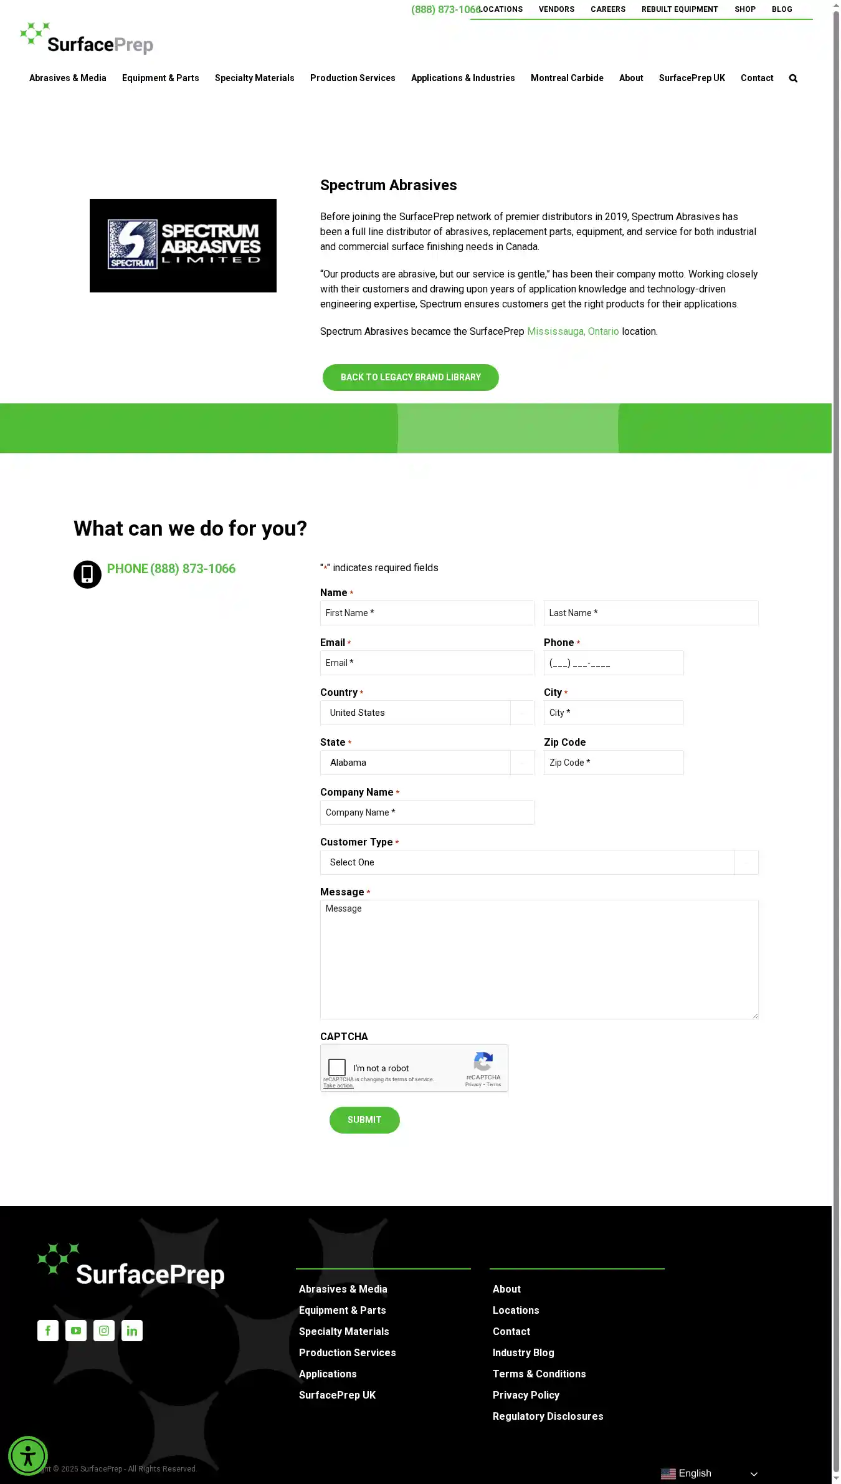841x1484 pixels.
Task: Open the YouTube social icon in footer
Action: pos(76,1331)
